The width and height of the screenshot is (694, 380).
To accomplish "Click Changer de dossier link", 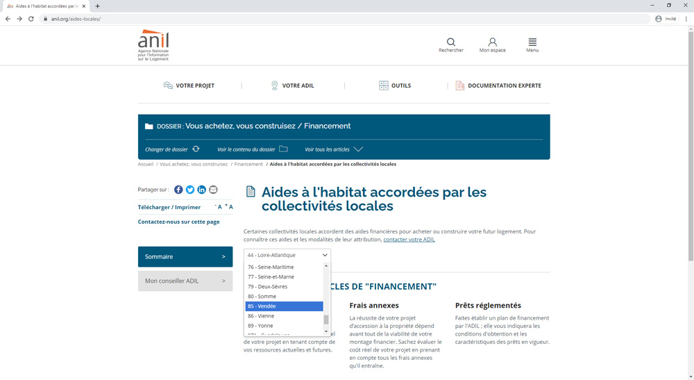I will tap(167, 149).
